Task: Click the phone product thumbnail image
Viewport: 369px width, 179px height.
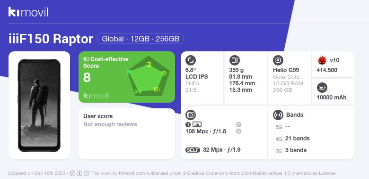Action: (x=39, y=106)
